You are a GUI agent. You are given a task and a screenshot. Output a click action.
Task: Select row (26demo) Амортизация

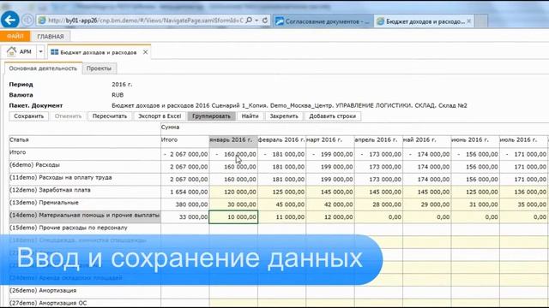point(85,293)
